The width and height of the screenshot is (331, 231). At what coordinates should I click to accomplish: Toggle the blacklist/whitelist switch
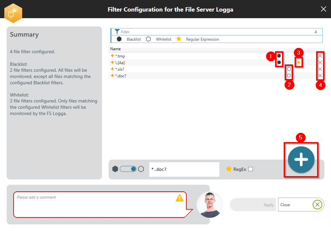pyautogui.click(x=128, y=169)
